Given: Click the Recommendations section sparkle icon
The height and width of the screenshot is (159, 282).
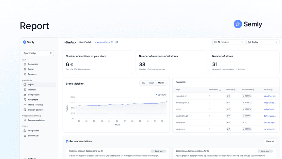Looking at the screenshot, I should pyautogui.click(x=67, y=141).
